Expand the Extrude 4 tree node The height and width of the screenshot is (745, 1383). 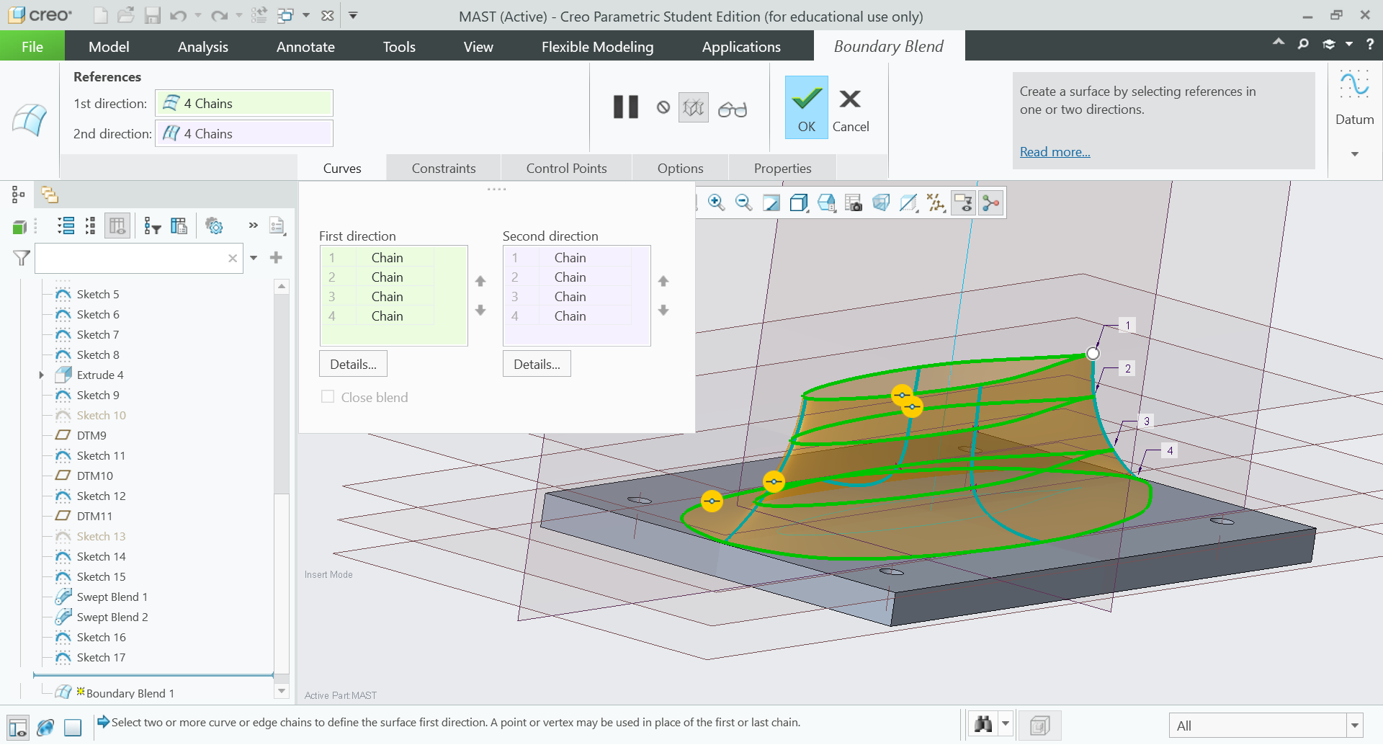coord(41,375)
